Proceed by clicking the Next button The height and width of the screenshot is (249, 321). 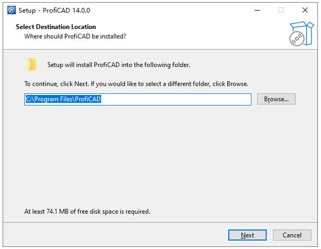[247, 235]
